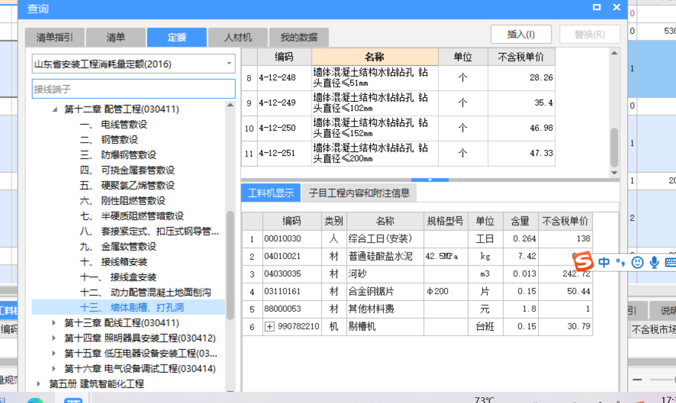Screen dimensions: 676x403
Task: Open the Sogou soft keyboard icon
Action: pyautogui.click(x=670, y=262)
